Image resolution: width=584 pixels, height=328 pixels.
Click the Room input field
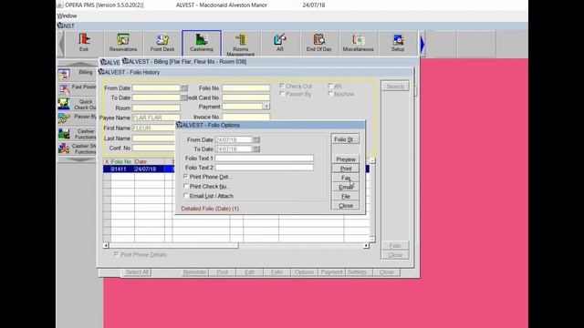click(x=156, y=108)
